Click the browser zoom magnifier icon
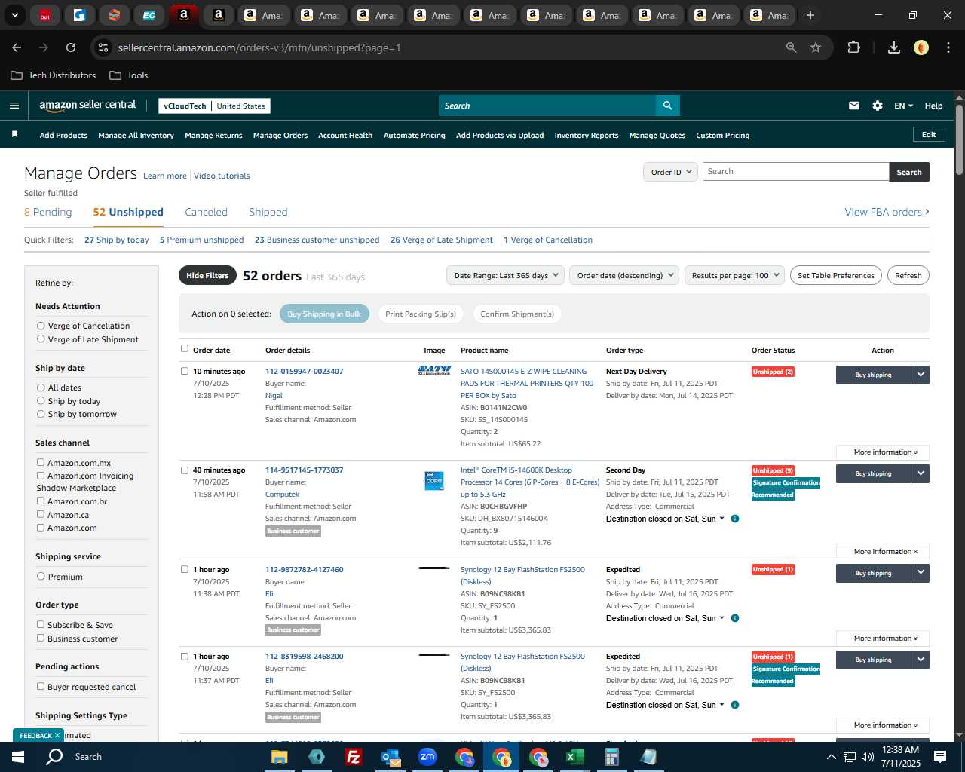This screenshot has width=965, height=772. (x=791, y=47)
